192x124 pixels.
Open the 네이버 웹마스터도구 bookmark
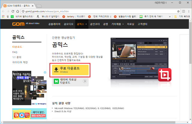pos(23,17)
